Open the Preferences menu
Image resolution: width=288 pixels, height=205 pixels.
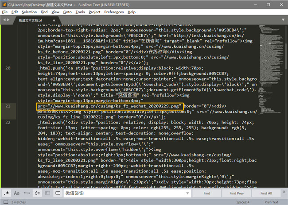114,12
